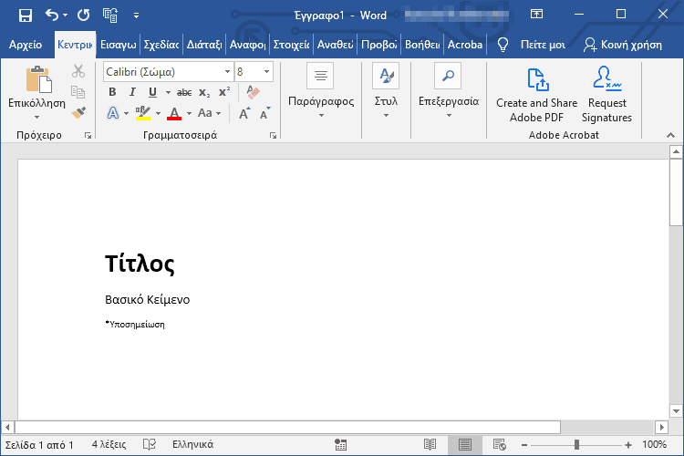Click the Κοινή χρήση share button
684x456 pixels.
pyautogui.click(x=622, y=44)
